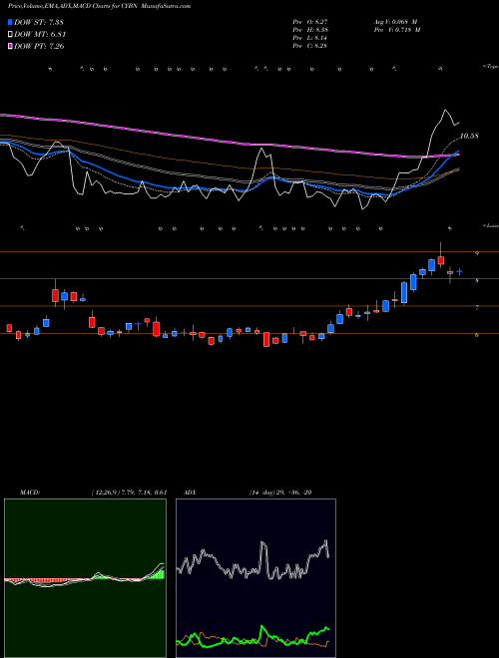
Task: Select the 'DOW ST: 7.38' legend text
Action: (x=39, y=22)
